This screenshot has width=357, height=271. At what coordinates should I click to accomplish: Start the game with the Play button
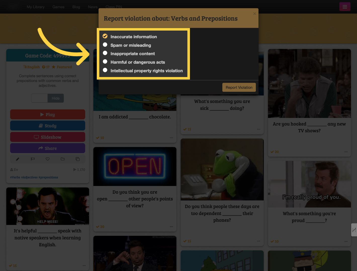pos(48,114)
